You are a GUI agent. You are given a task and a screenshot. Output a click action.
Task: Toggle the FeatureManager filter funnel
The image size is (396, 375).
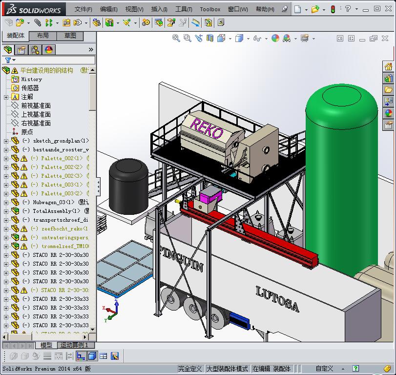(x=8, y=60)
